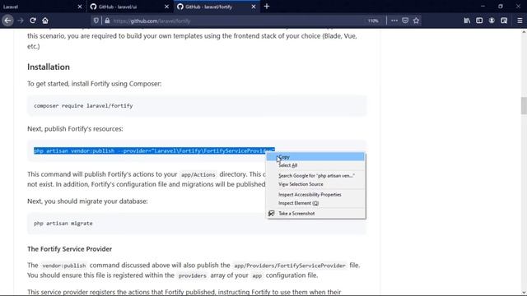Choose View Selection Source
527x296 pixels.
pyautogui.click(x=316, y=184)
